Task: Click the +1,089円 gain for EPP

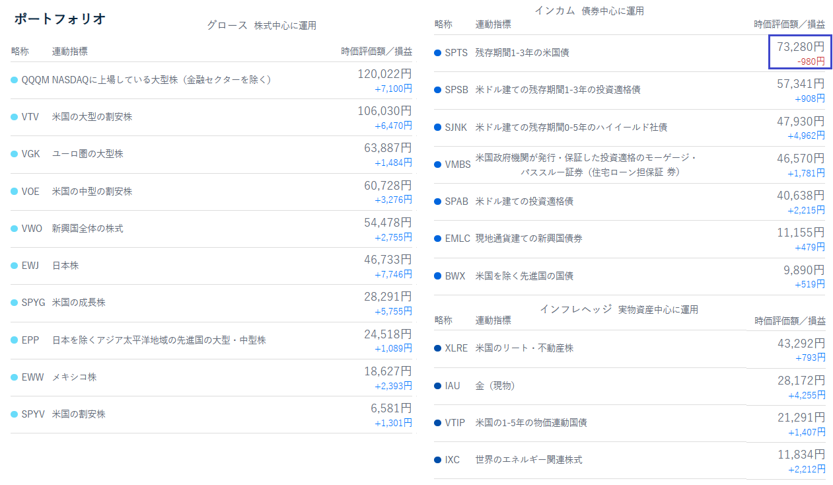Action: coord(393,348)
